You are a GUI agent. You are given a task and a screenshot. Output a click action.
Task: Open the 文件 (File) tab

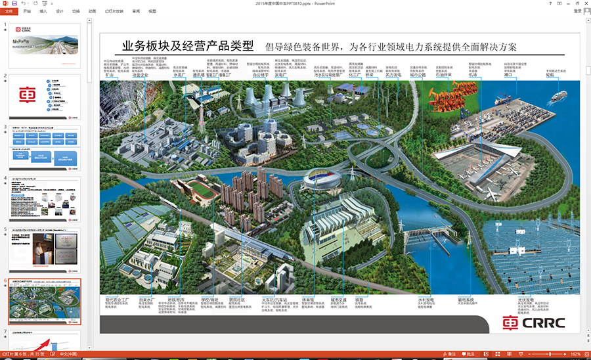click(x=9, y=11)
